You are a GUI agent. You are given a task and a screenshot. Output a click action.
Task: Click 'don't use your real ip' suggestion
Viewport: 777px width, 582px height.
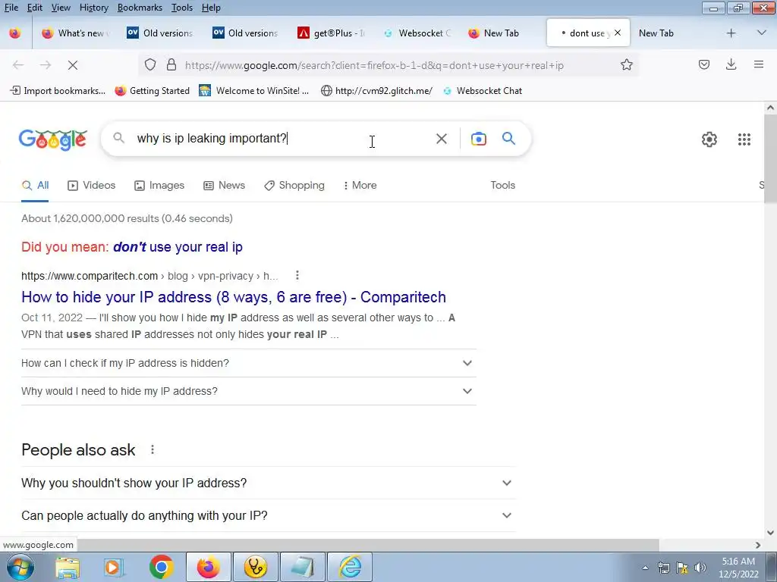tap(178, 246)
